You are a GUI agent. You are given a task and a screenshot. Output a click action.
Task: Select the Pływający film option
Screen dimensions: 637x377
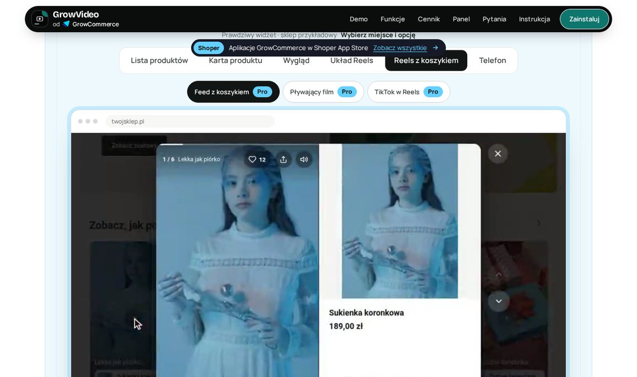click(x=323, y=92)
